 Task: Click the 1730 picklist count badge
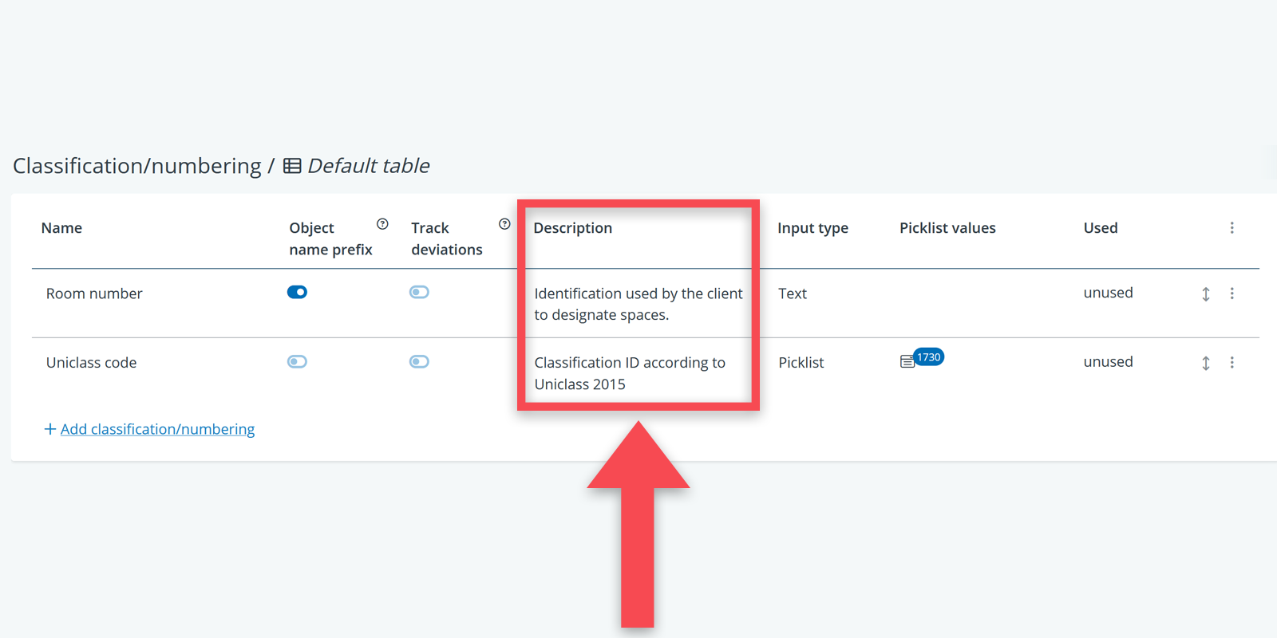[x=928, y=356]
